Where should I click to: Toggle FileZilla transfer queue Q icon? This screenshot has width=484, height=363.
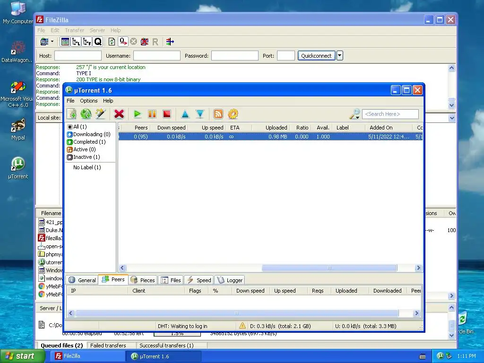98,42
